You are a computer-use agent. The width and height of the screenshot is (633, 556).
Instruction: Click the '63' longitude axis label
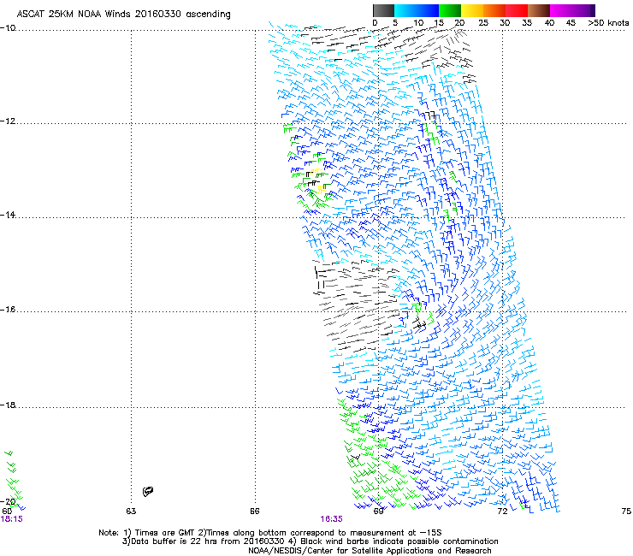pos(131,512)
